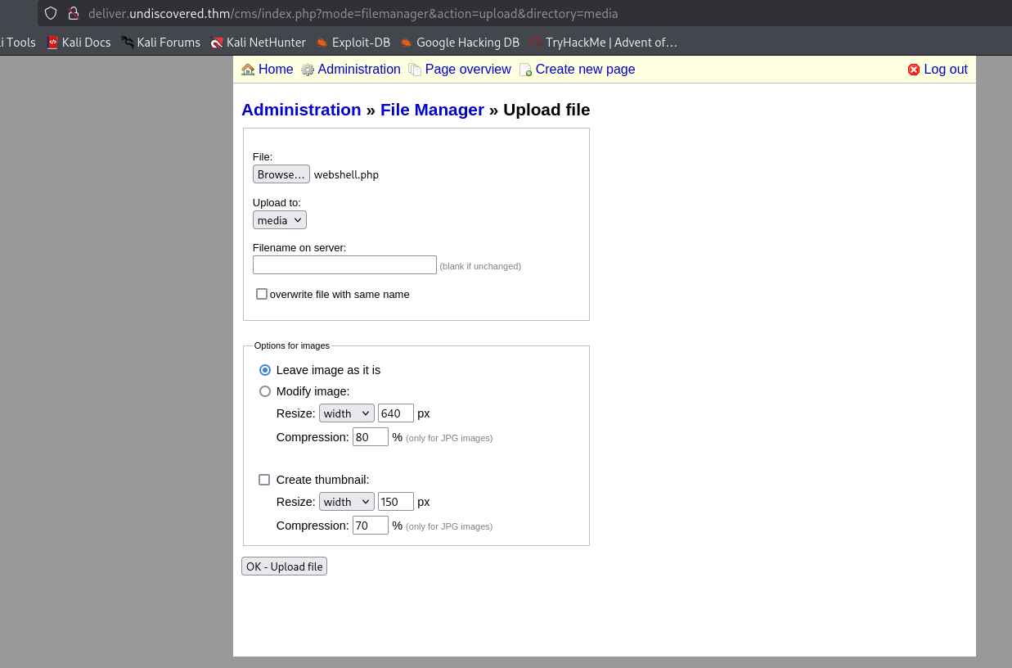The height and width of the screenshot is (668, 1012).
Task: Open the Kali Docs bookmark
Action: click(79, 43)
